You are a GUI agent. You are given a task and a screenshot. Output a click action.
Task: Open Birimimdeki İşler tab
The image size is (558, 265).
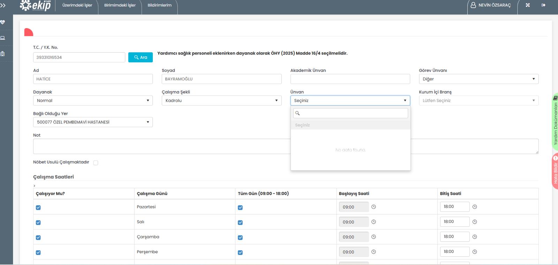[x=120, y=5]
